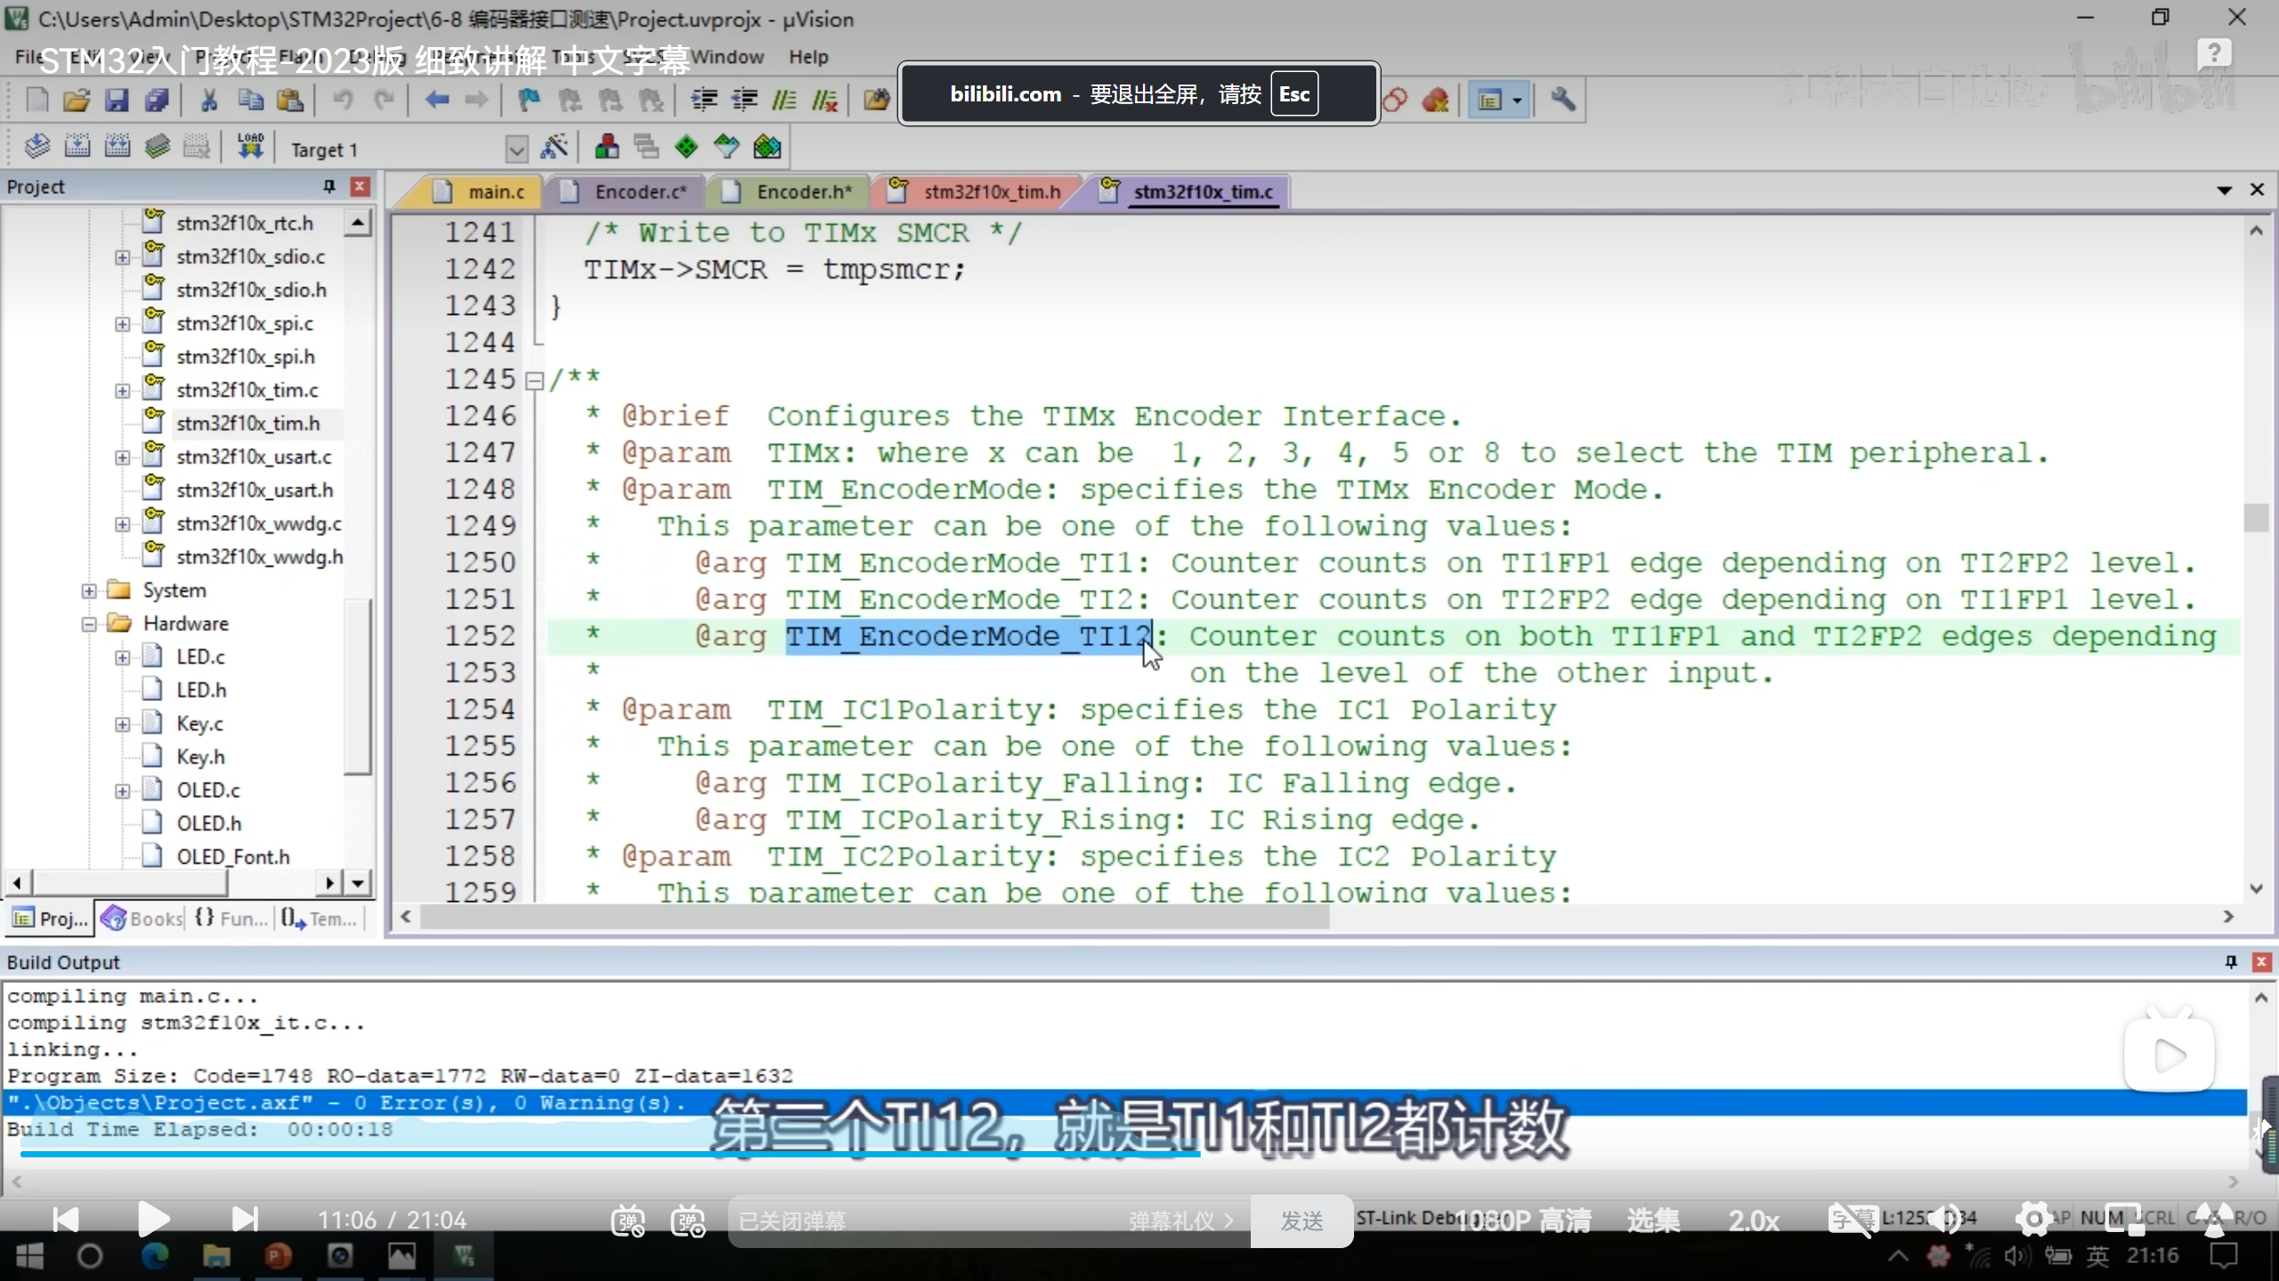This screenshot has width=2279, height=1281.
Task: Click the Download LOAD icon
Action: (x=250, y=147)
